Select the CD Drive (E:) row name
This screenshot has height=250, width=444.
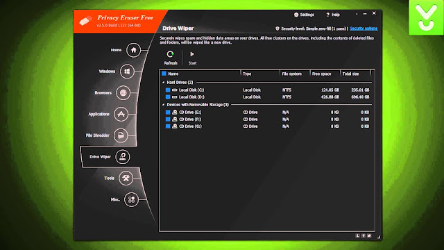point(190,112)
